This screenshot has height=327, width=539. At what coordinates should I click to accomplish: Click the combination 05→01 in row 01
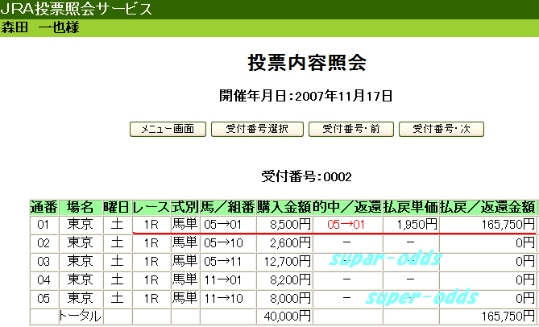(223, 225)
